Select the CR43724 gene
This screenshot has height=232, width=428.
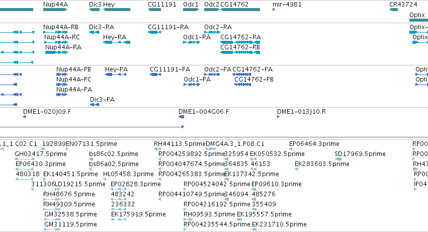coord(394,10)
